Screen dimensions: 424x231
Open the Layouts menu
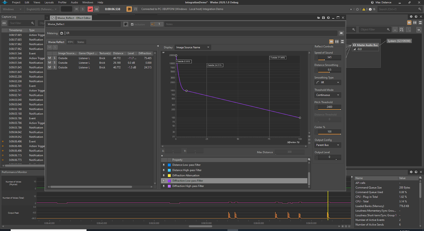[49, 2]
